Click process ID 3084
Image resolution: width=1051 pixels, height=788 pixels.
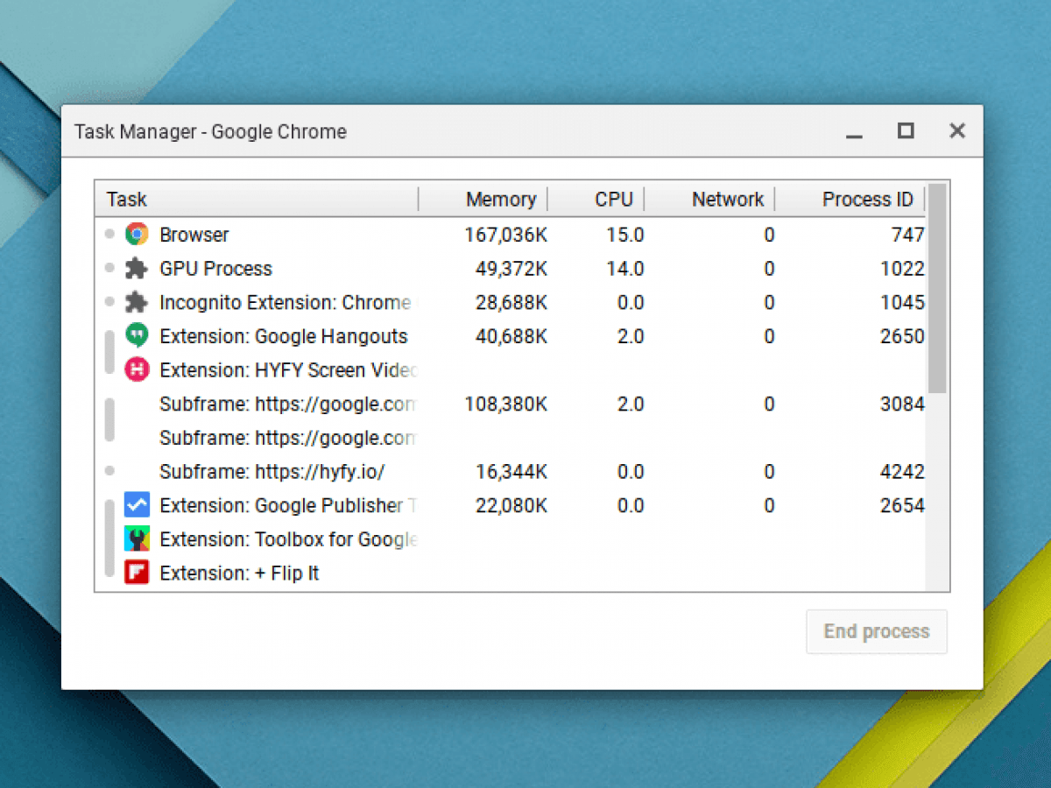pyautogui.click(x=902, y=405)
